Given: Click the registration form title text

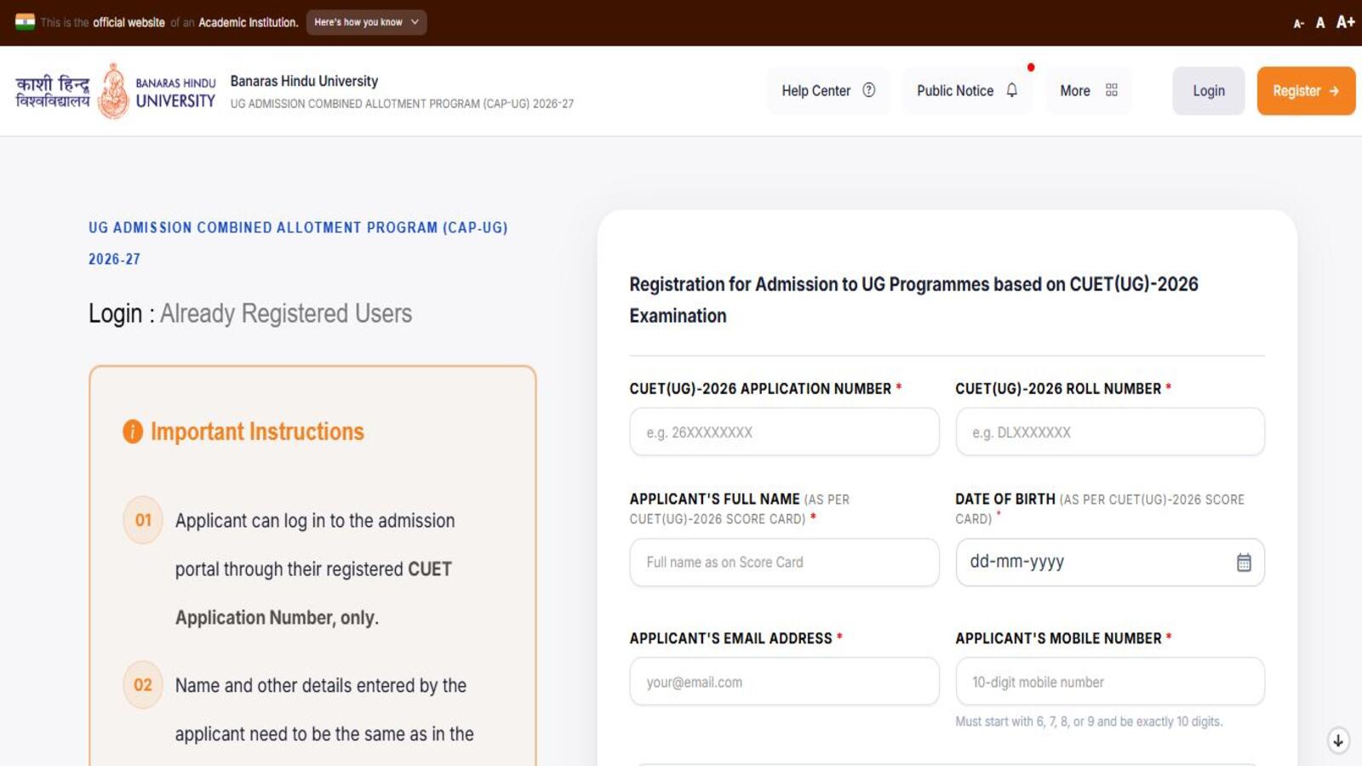Looking at the screenshot, I should pyautogui.click(x=913, y=300).
